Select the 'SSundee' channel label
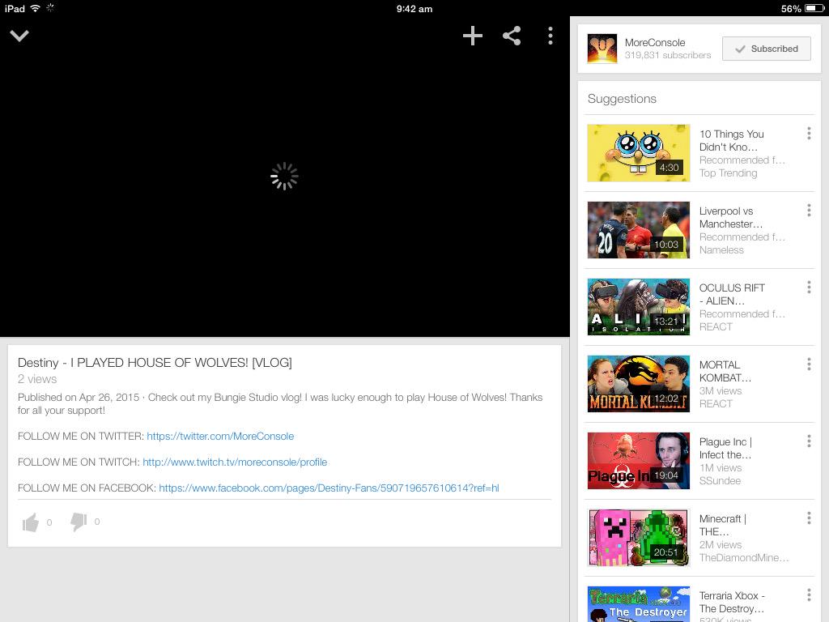Image resolution: width=829 pixels, height=622 pixels. 720,481
